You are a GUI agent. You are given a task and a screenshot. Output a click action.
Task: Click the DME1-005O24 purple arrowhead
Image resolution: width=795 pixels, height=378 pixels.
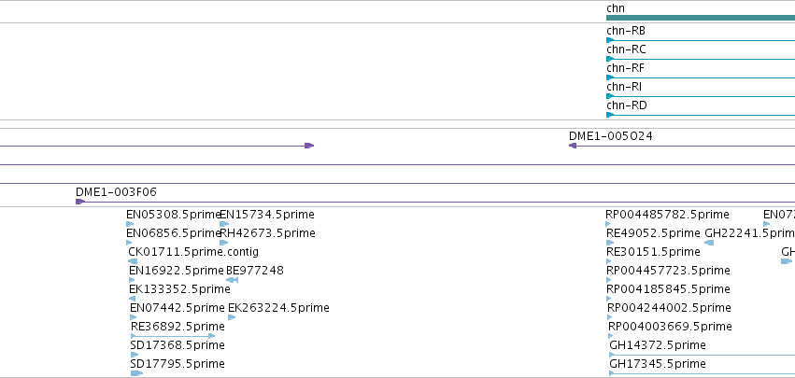coord(573,146)
